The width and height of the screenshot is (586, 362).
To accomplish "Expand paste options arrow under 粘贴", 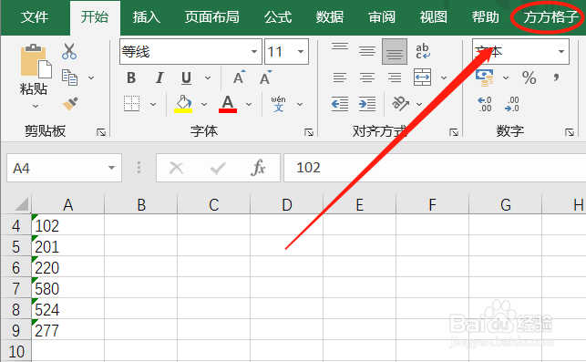I will click(x=36, y=106).
